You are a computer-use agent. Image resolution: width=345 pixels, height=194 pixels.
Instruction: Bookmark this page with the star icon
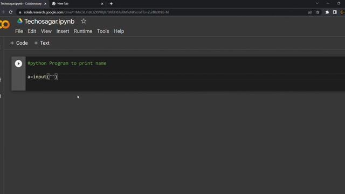pos(318,12)
